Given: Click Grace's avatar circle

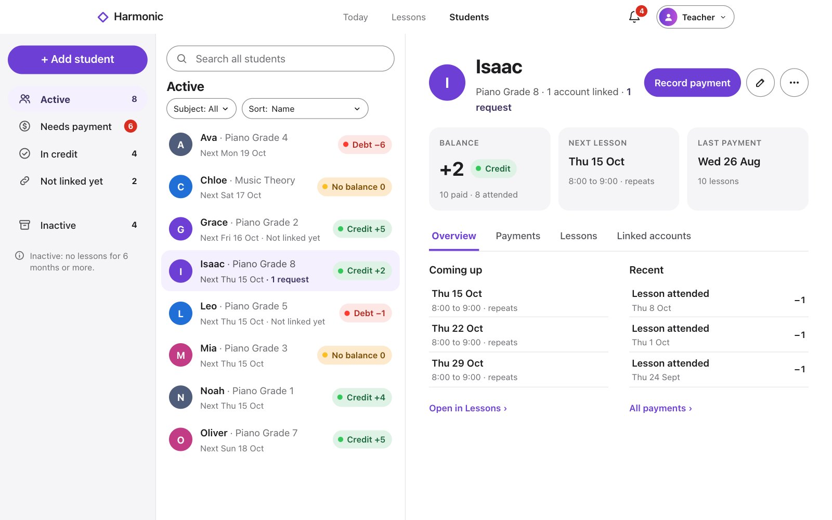Looking at the screenshot, I should [x=181, y=229].
